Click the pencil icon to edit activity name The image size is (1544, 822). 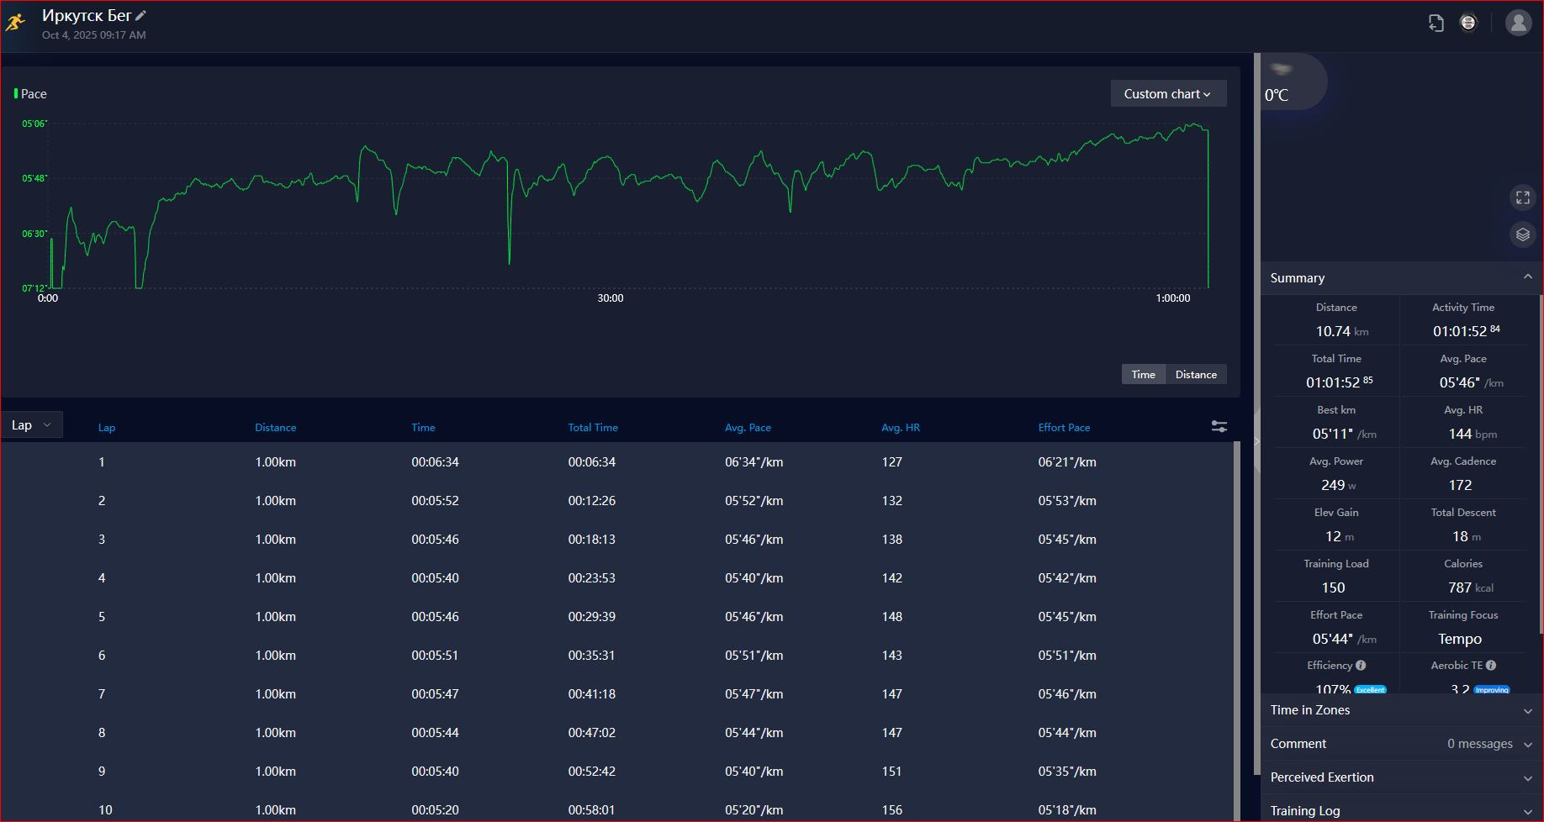click(141, 15)
